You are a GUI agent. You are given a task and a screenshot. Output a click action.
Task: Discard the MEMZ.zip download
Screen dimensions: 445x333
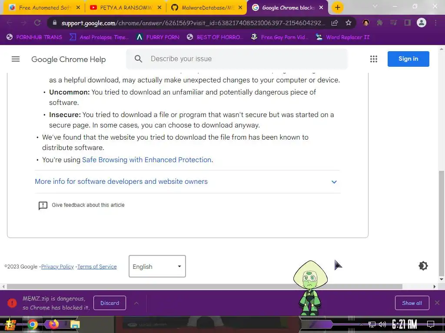pos(110,303)
